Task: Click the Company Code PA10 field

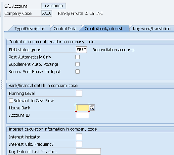Action: click(x=47, y=13)
